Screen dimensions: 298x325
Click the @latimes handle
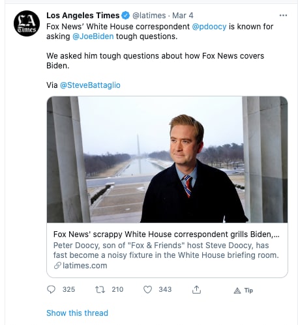click(x=149, y=16)
